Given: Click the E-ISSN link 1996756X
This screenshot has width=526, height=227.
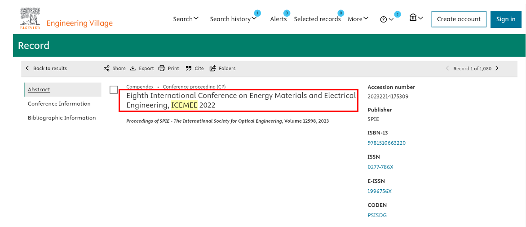Looking at the screenshot, I should (380, 191).
